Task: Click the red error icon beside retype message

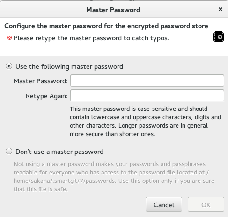Action: tap(9, 38)
